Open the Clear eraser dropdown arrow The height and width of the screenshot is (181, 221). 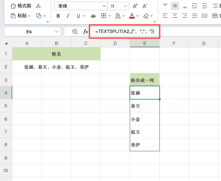click(152, 16)
